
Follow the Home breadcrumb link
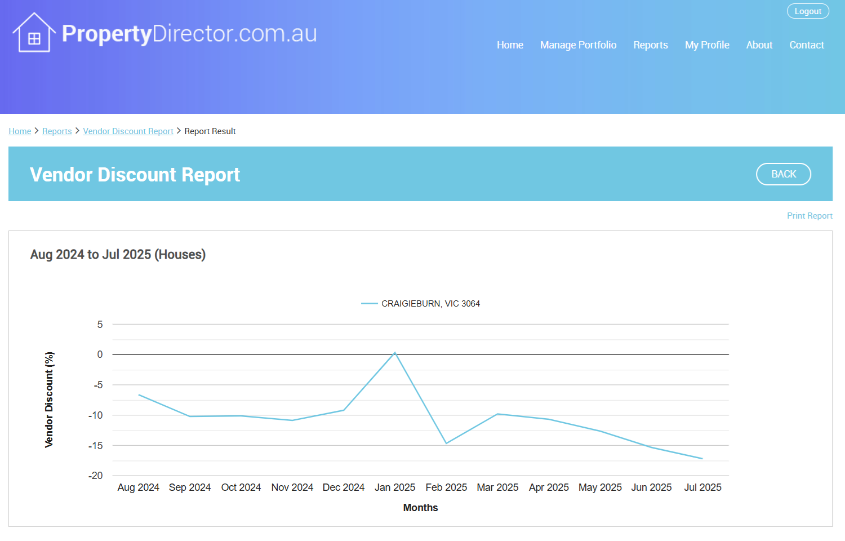click(x=20, y=131)
